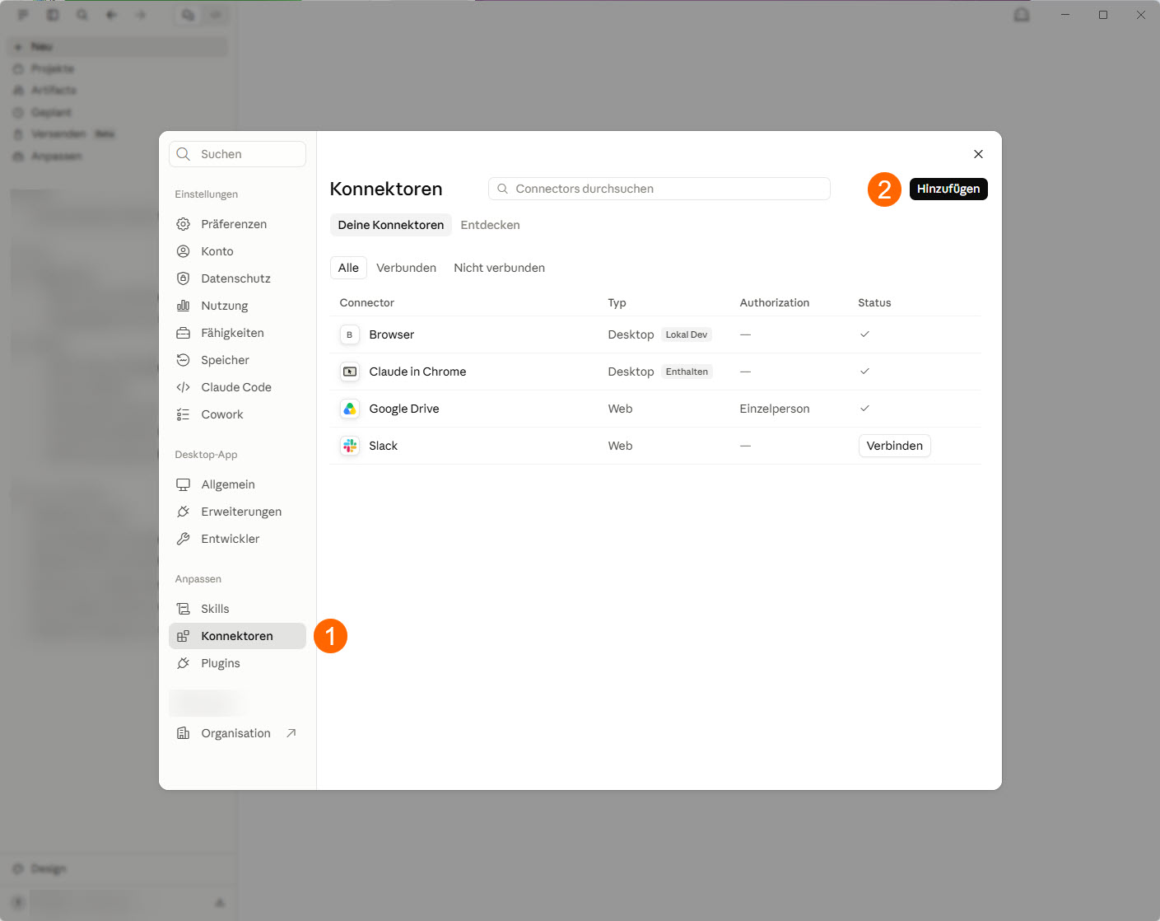The image size is (1160, 921).
Task: Click the Browser connector B icon
Action: tap(350, 334)
